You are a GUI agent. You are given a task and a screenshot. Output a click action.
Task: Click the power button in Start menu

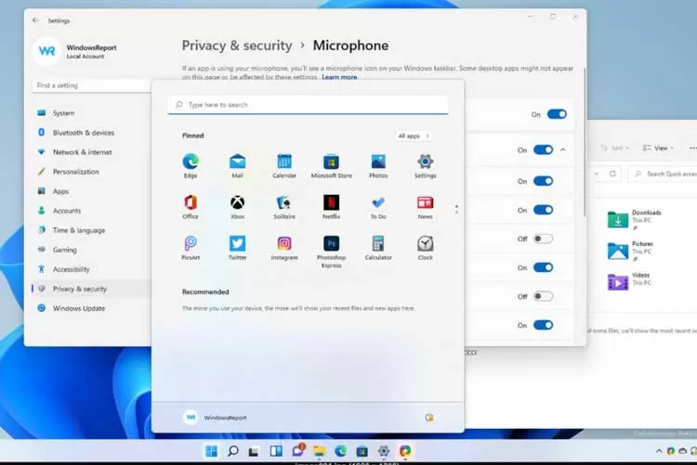click(x=429, y=418)
